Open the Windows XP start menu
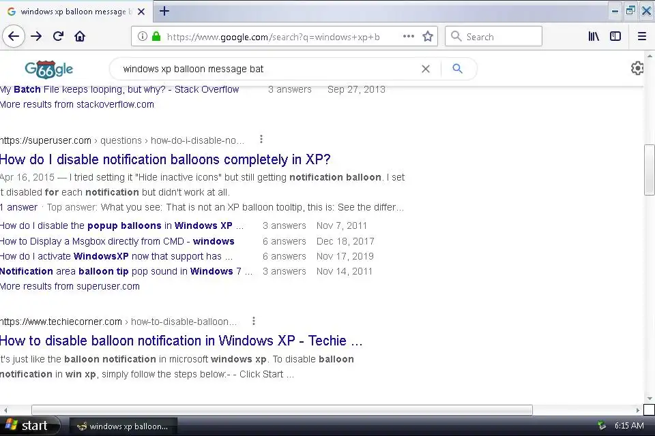655x436 pixels. click(x=29, y=426)
